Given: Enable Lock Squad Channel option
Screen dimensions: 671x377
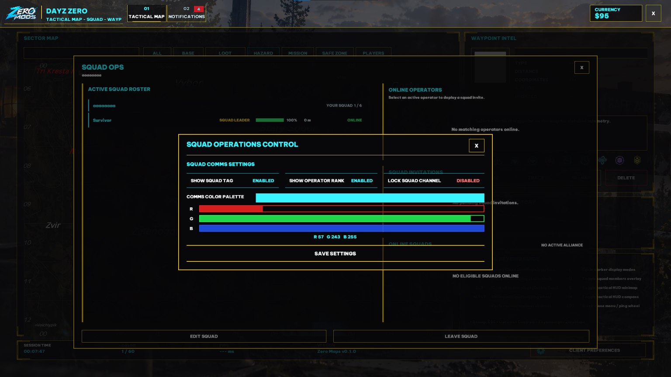Looking at the screenshot, I should tap(434, 181).
